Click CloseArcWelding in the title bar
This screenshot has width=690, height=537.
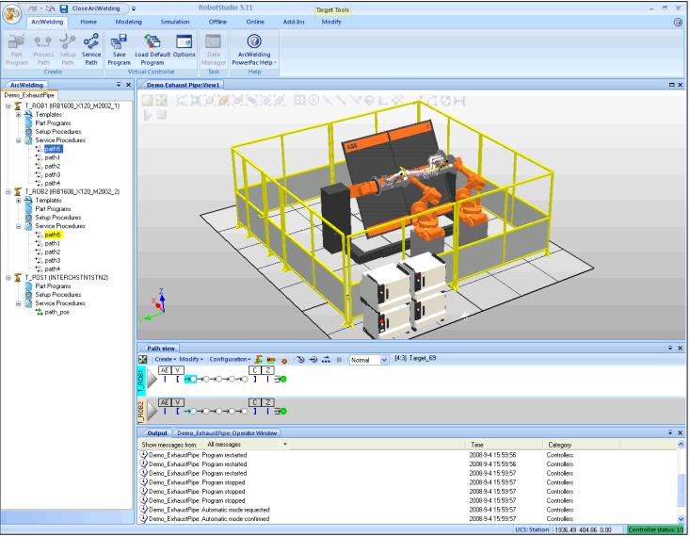96,8
